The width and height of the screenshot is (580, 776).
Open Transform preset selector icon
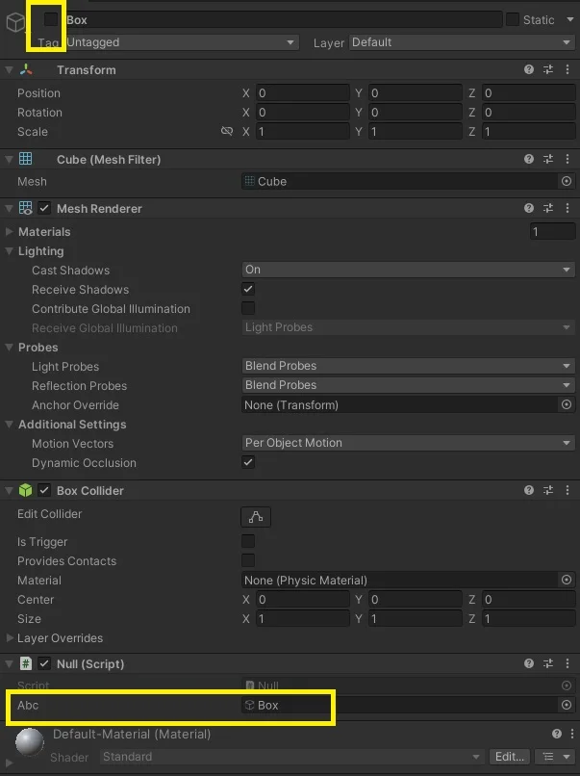coord(548,69)
